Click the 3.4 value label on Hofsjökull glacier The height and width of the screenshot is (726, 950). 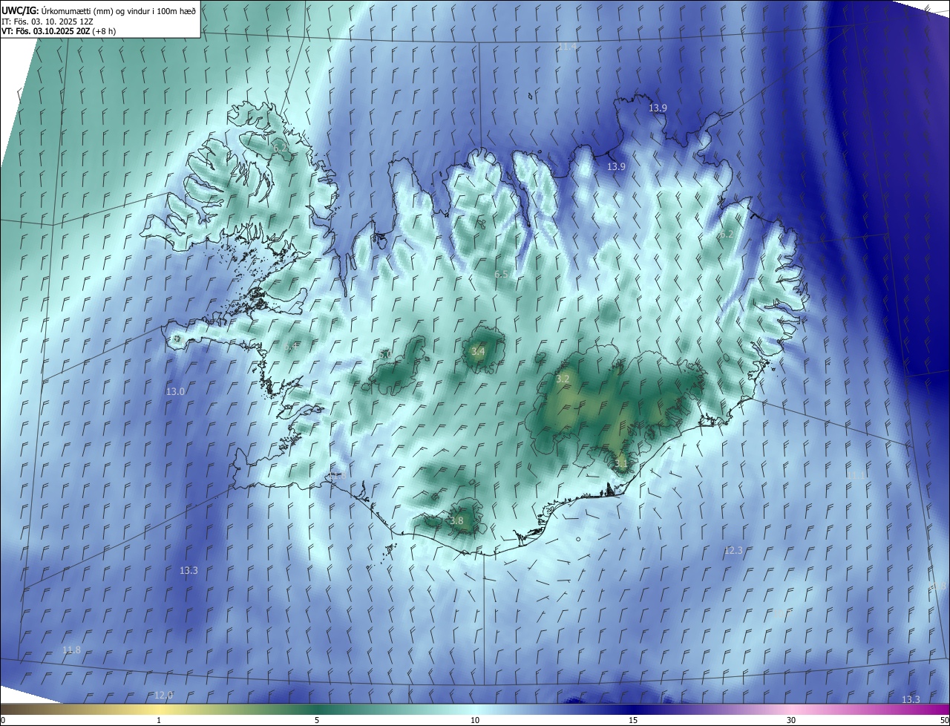[x=478, y=351]
